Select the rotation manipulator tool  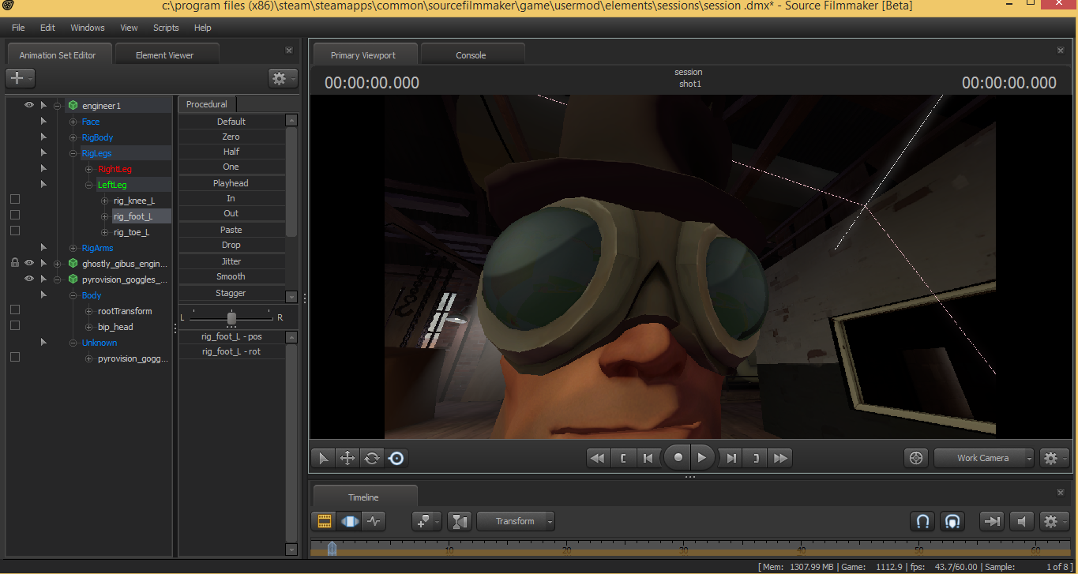[x=372, y=458]
